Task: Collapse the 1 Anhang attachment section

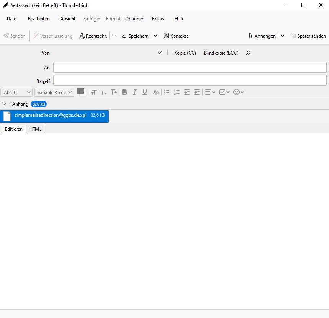Action: tap(4, 104)
